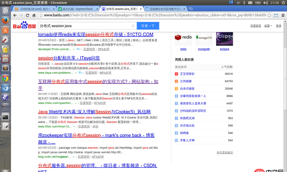Open the Bluetooth indicator menu
This screenshot has height=172, width=287.
point(244,3)
